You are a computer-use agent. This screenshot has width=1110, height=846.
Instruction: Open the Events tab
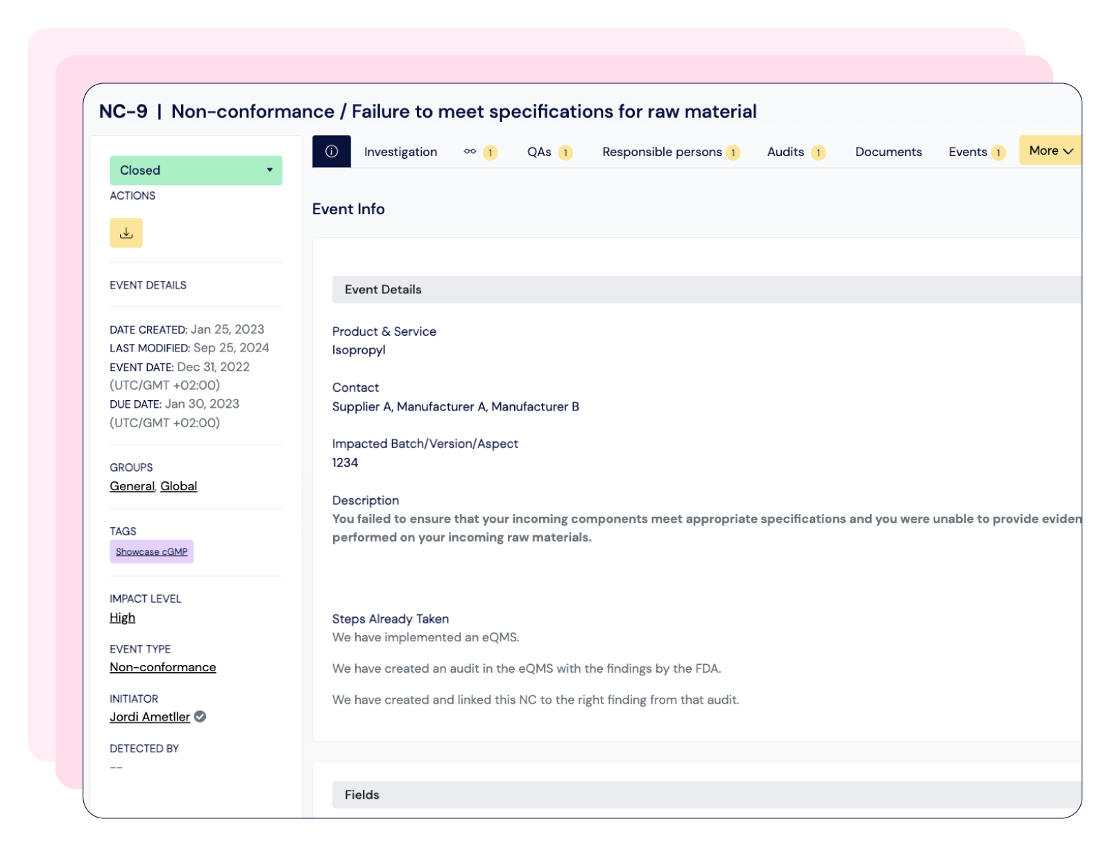coord(977,152)
